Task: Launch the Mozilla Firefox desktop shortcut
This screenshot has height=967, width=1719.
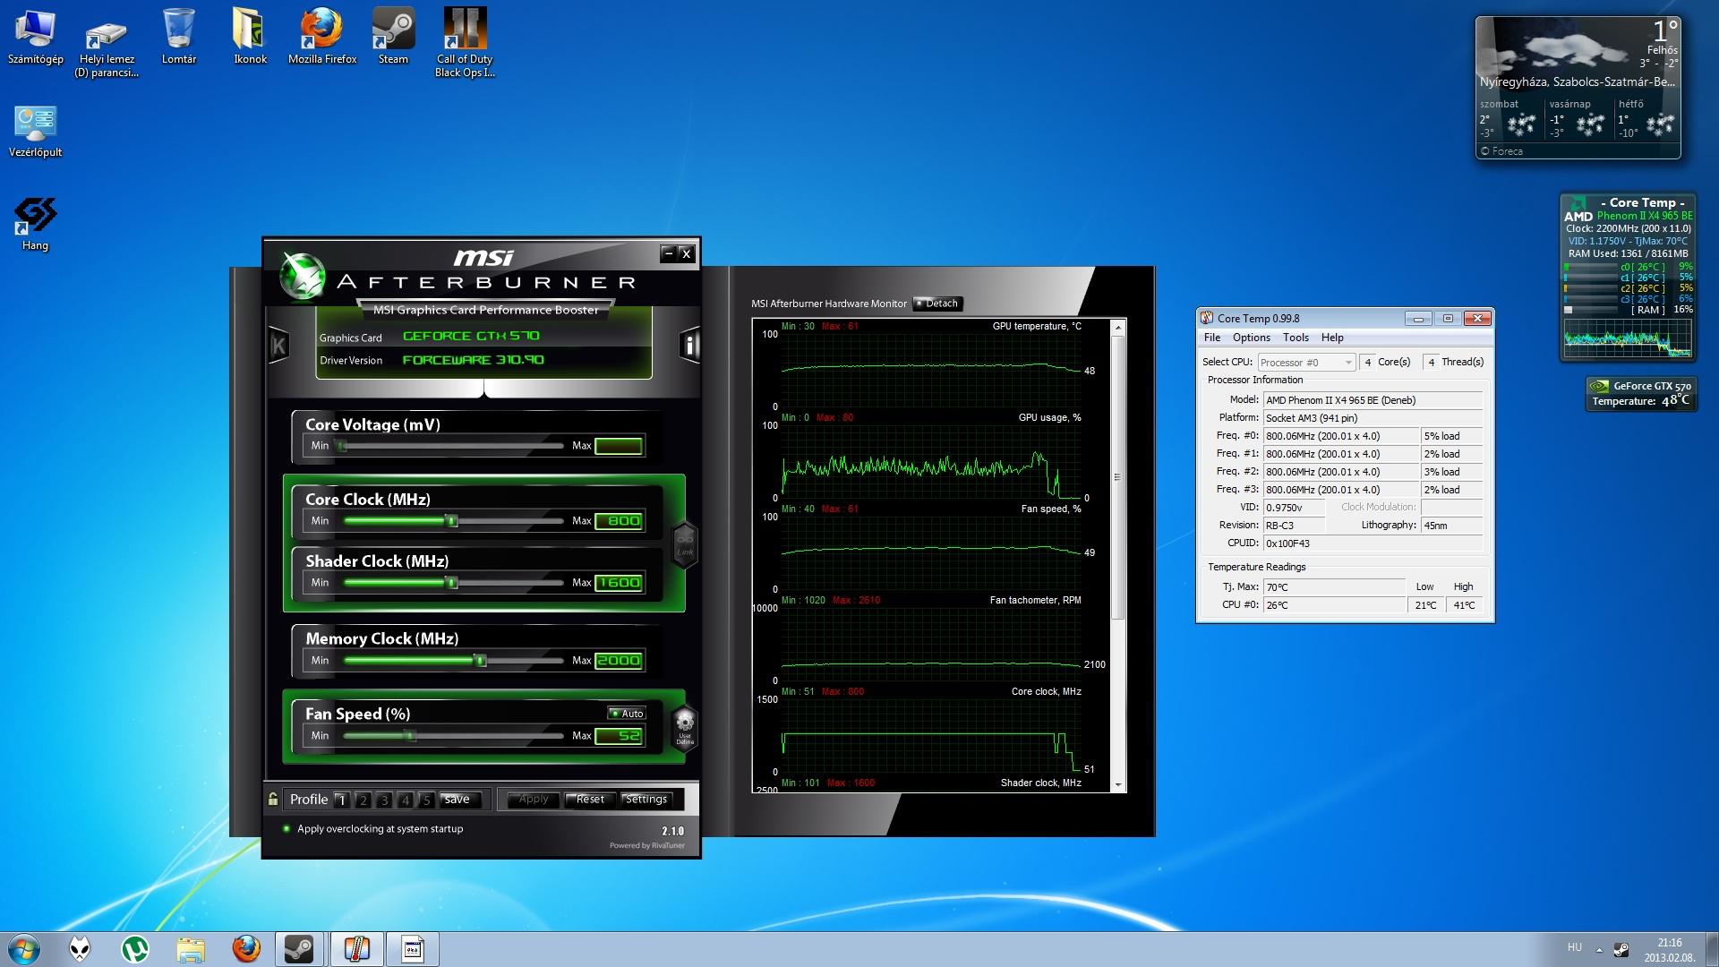Action: tap(321, 38)
